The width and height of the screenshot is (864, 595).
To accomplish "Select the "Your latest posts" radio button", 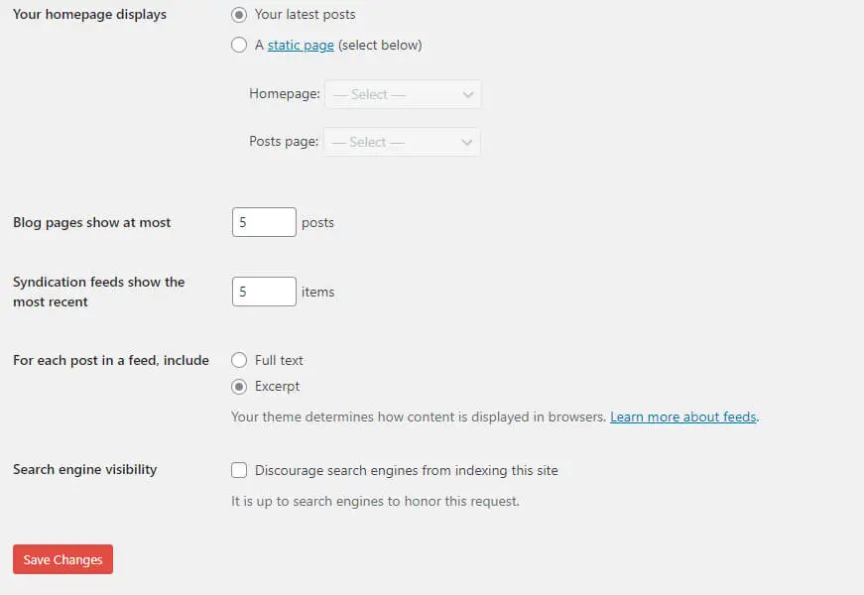I will pos(239,15).
